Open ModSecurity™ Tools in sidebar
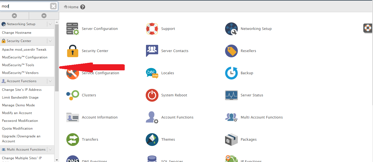Image resolution: width=373 pixels, height=162 pixels. pos(18,65)
